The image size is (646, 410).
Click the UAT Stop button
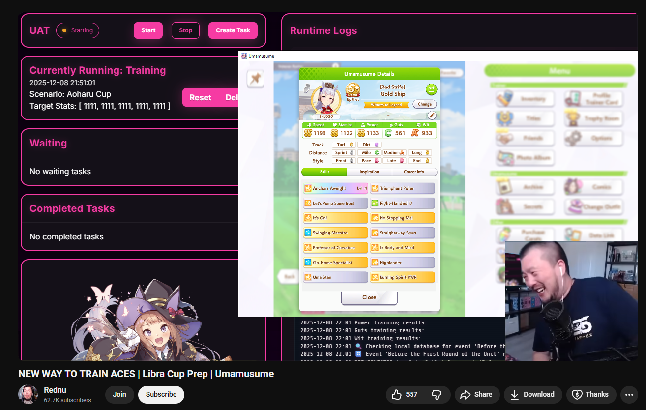185,30
